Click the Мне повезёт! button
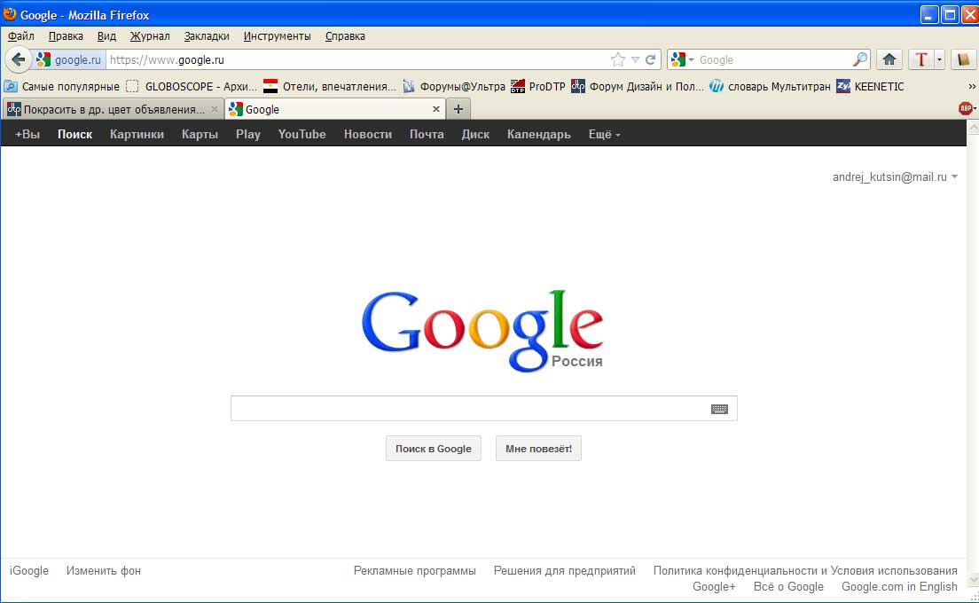The width and height of the screenshot is (979, 603). pos(538,449)
